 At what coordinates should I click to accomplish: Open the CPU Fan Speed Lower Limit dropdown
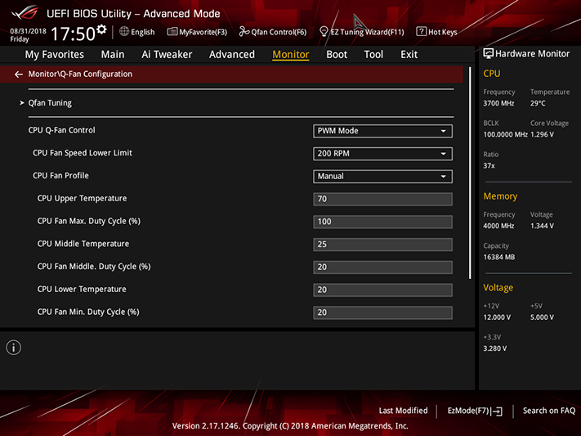[382, 154]
